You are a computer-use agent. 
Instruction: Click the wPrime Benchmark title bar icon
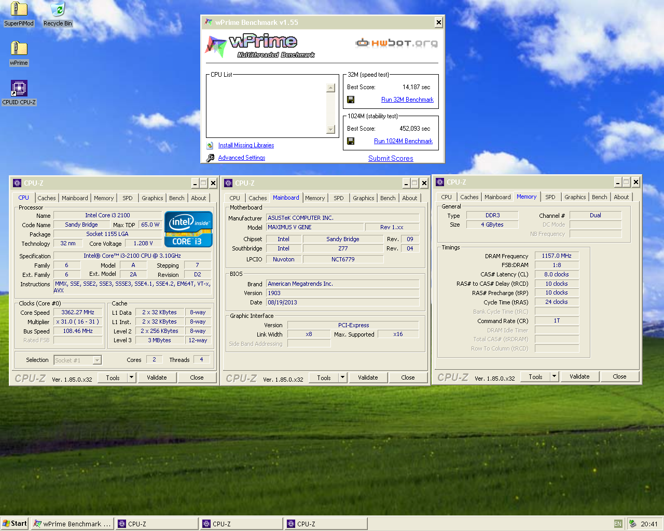(x=209, y=22)
